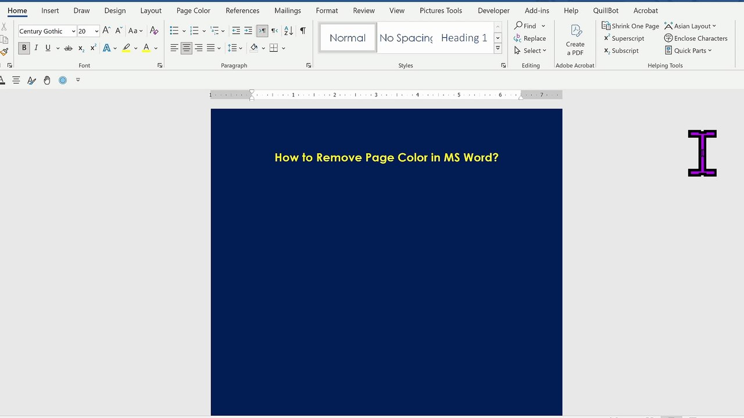Image resolution: width=744 pixels, height=418 pixels.
Task: Open the font size dropdown
Action: (x=96, y=31)
